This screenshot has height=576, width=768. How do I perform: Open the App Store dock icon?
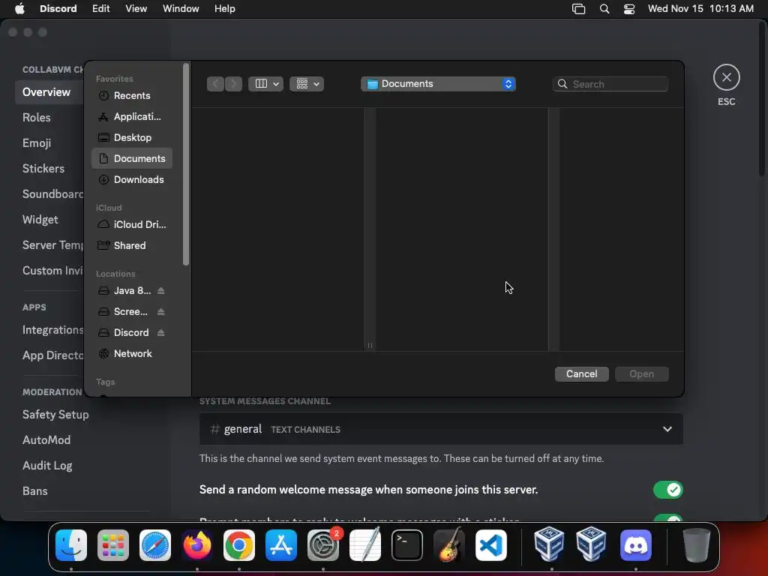(281, 545)
